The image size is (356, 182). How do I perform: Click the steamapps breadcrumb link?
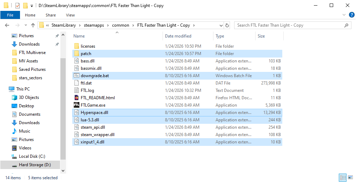97,25
